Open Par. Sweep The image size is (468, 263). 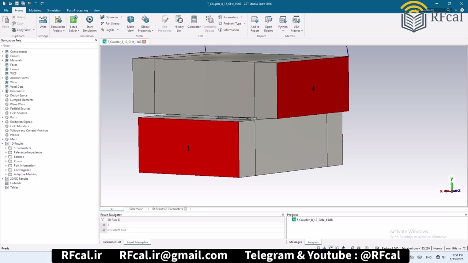110,23
